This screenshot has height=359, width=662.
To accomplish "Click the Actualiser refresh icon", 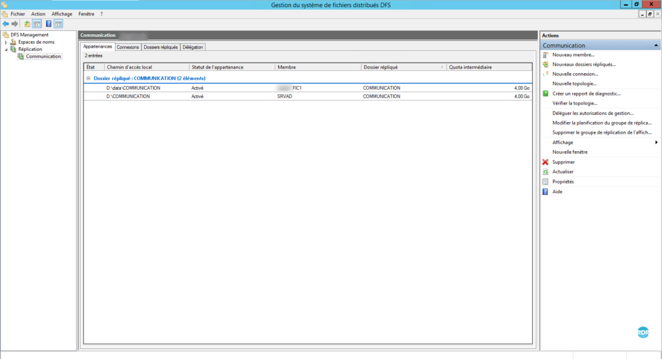I will point(546,172).
